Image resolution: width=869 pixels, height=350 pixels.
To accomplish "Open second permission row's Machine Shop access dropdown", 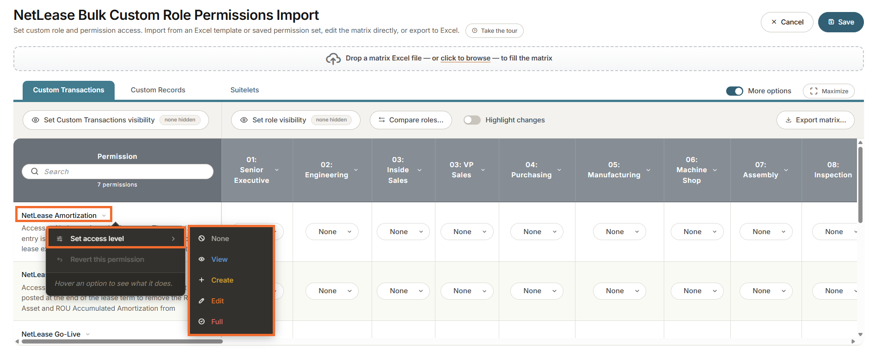I will [x=697, y=291].
